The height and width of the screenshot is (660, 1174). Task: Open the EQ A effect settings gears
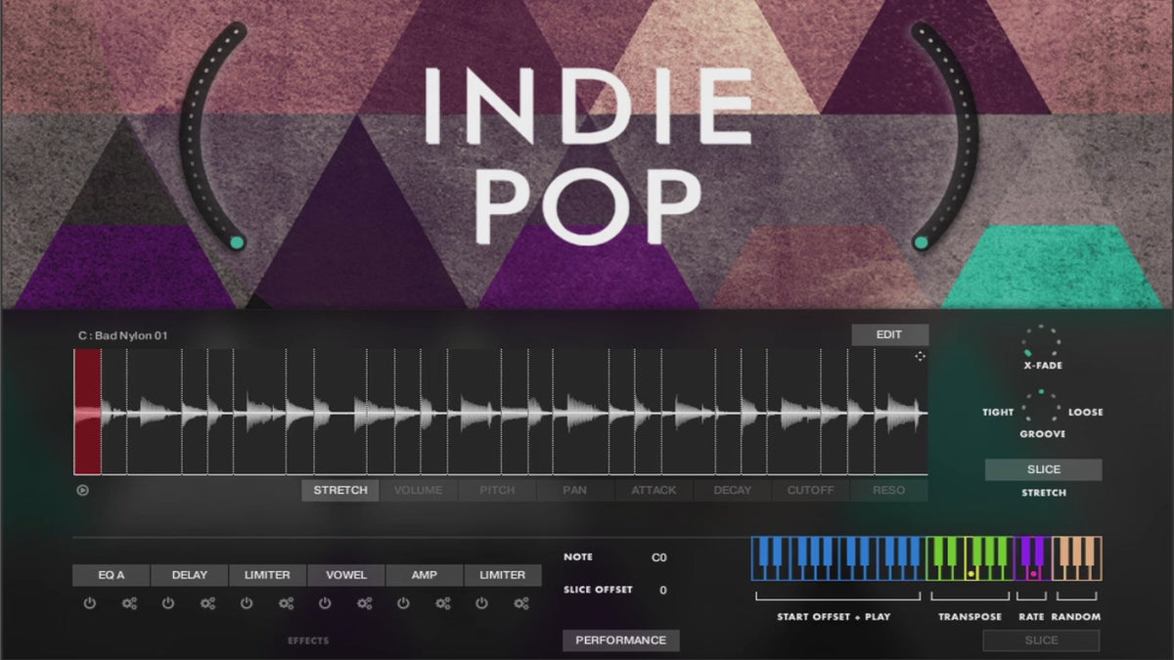pos(129,604)
